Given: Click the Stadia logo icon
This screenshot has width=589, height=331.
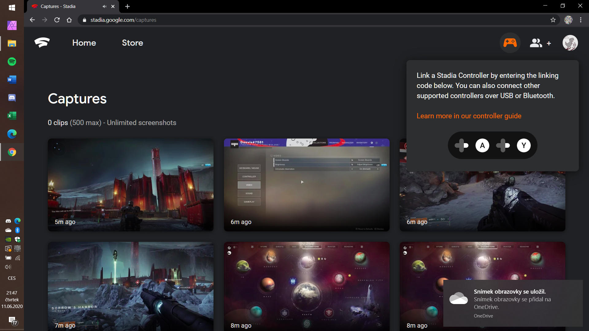Looking at the screenshot, I should [x=42, y=43].
